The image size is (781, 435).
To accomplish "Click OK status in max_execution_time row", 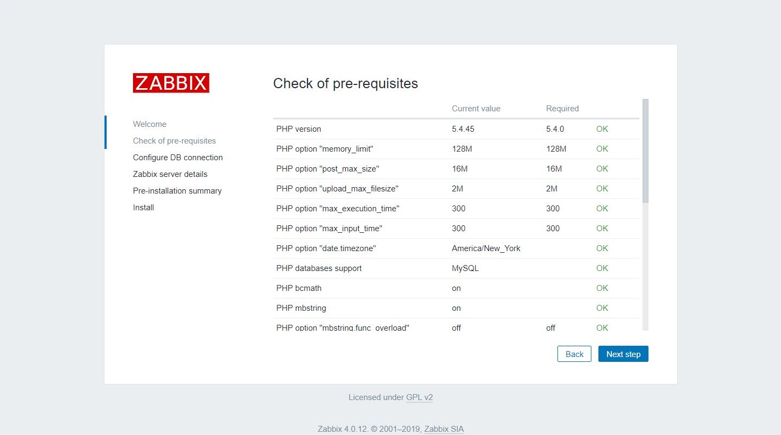I will 602,209.
